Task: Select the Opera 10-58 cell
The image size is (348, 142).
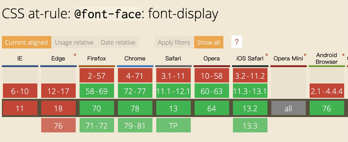Action: tap(212, 75)
